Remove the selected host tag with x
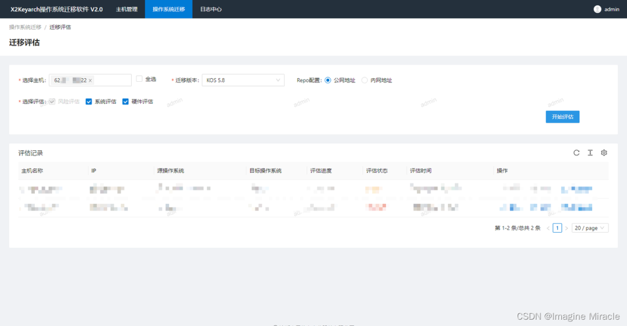 [91, 81]
